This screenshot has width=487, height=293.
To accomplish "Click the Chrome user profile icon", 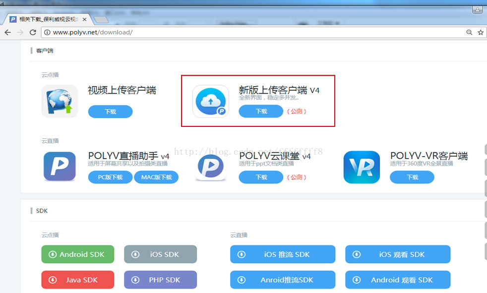I will click(x=477, y=10).
